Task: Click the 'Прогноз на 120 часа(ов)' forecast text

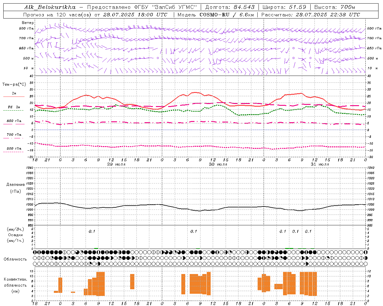Action: point(57,15)
